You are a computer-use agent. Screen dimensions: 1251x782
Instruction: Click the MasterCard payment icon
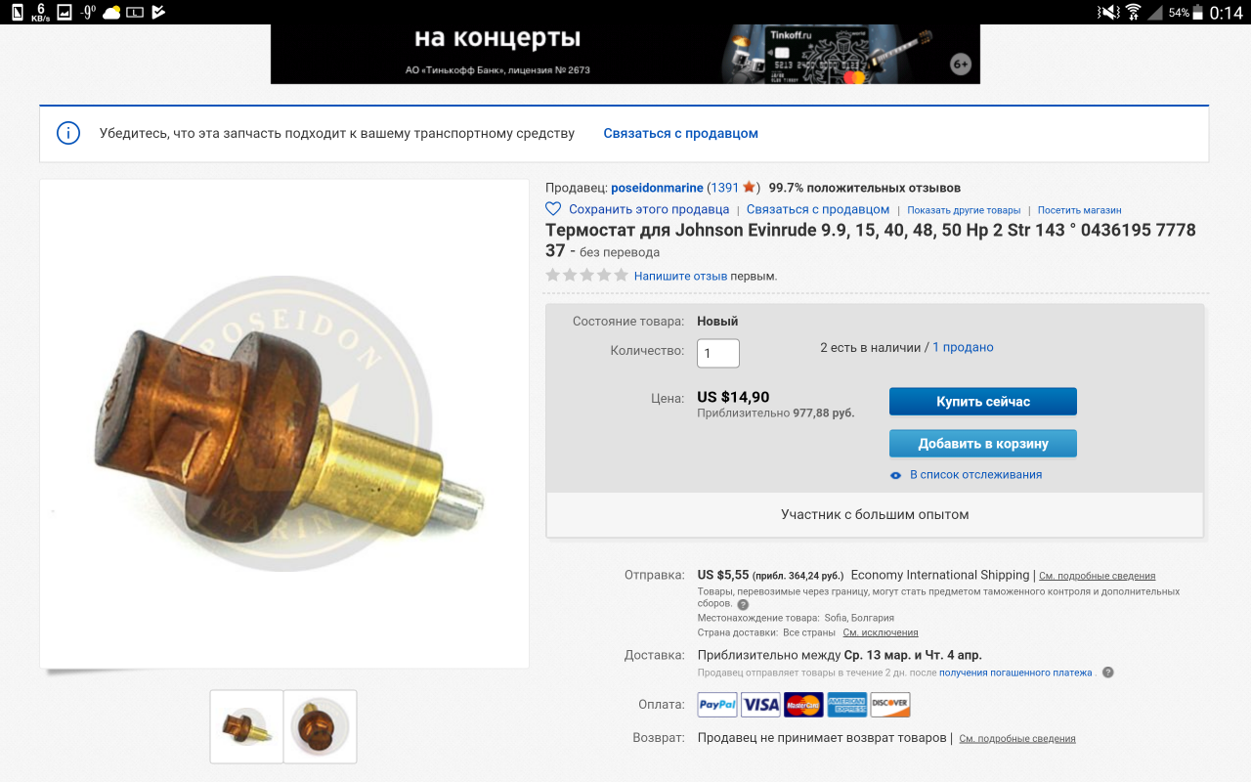(803, 704)
